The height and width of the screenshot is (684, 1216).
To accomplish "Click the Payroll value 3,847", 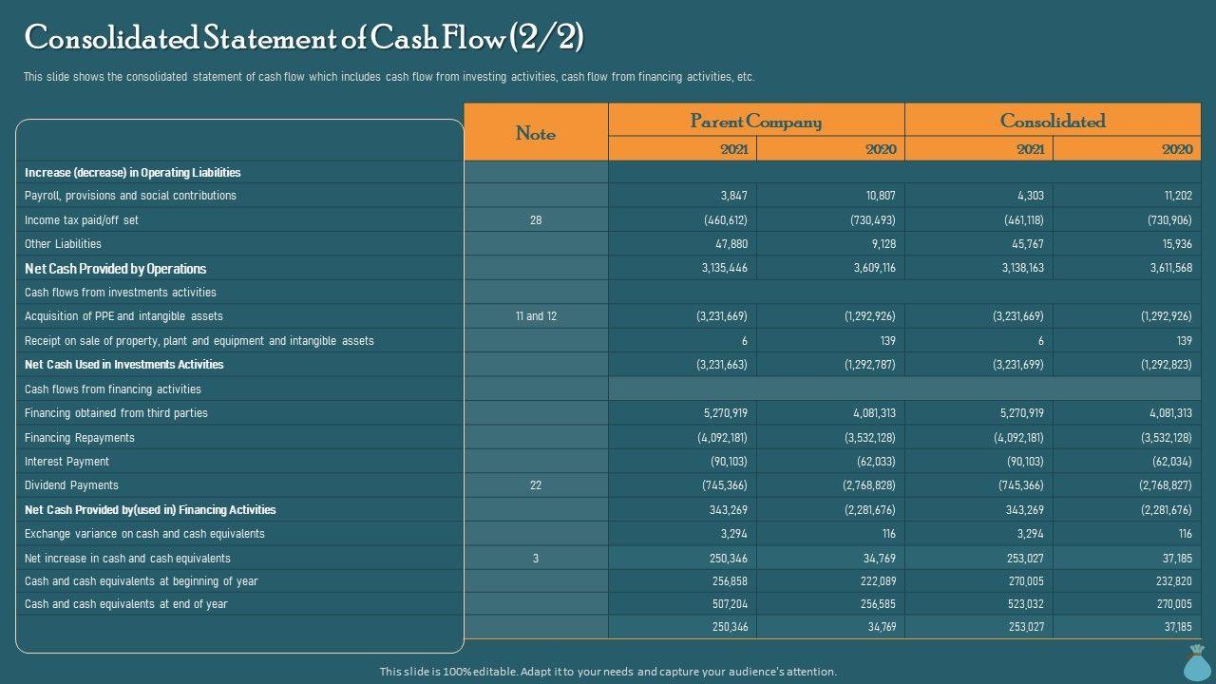I will (734, 196).
